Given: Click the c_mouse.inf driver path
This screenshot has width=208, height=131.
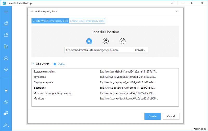Looking at the screenshot, I should 127,93.
